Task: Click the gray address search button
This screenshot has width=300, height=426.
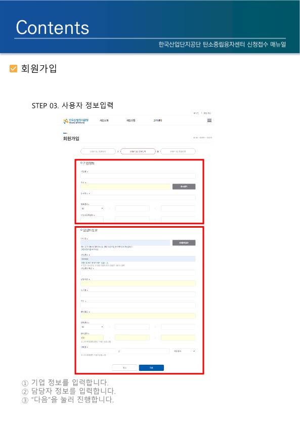Action: click(x=184, y=187)
